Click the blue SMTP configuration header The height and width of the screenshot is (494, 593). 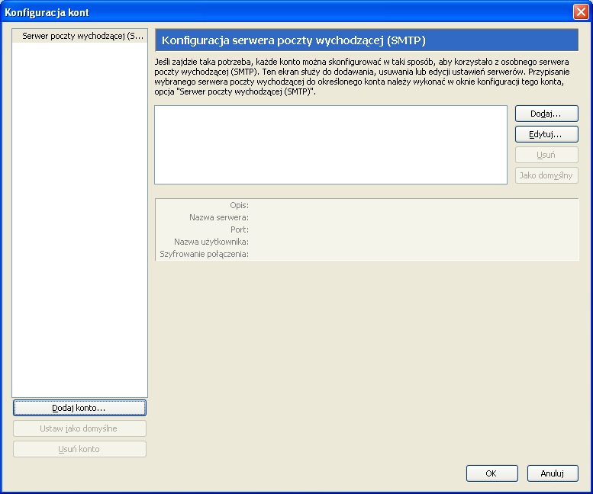(366, 40)
